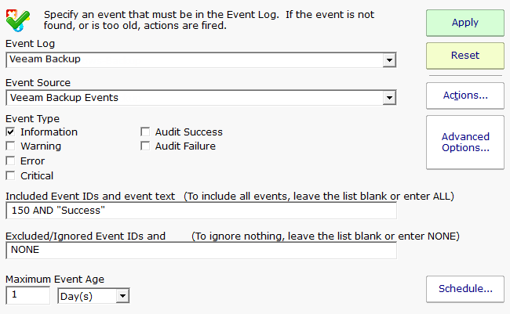Tick the Critical event type checkbox
The width and height of the screenshot is (510, 314).
(11, 175)
